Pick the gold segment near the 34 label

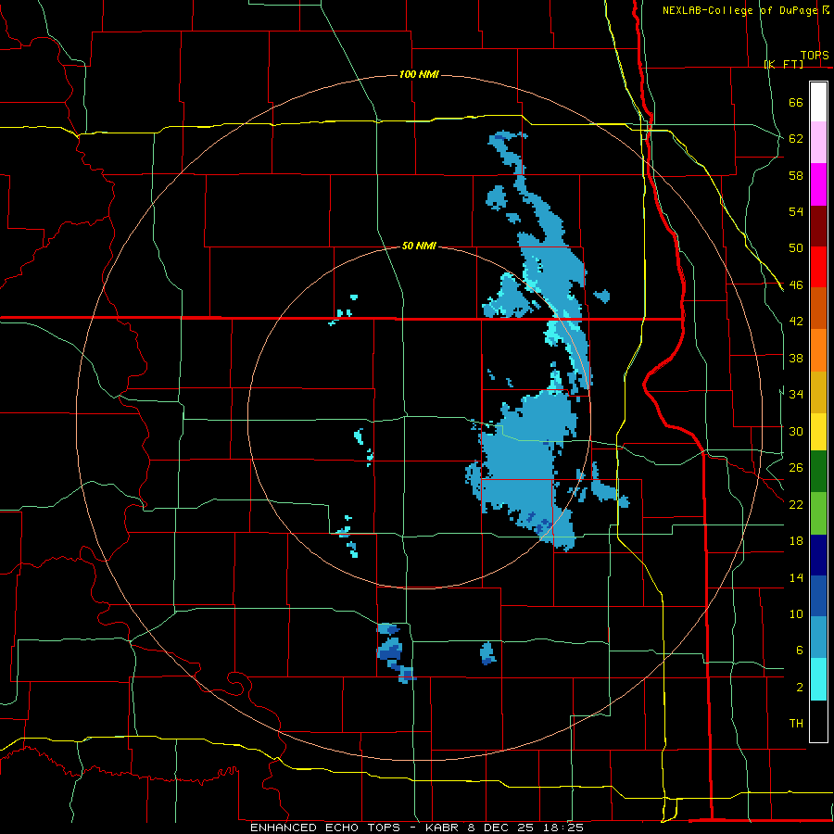click(x=818, y=391)
